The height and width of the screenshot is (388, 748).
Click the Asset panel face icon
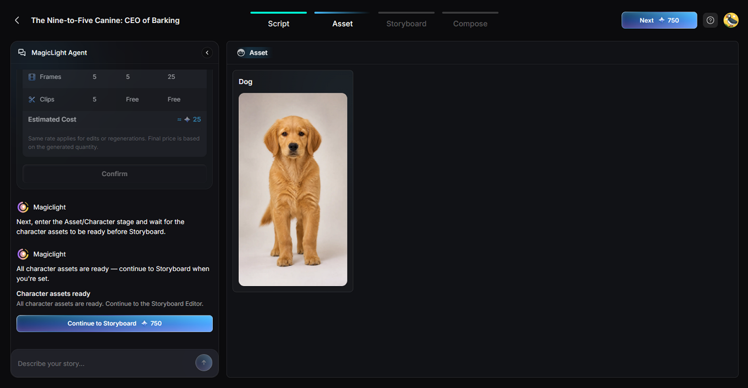[x=241, y=52]
